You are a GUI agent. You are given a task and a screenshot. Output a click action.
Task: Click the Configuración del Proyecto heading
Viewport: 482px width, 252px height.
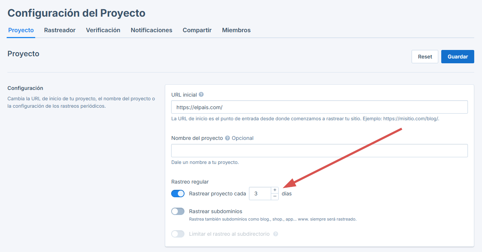(x=76, y=13)
